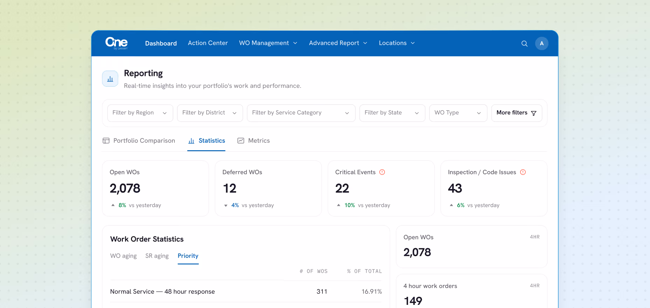Click the up arrow beside 10% vs yesterday
Screen dimensions: 650x308
click(x=338, y=205)
